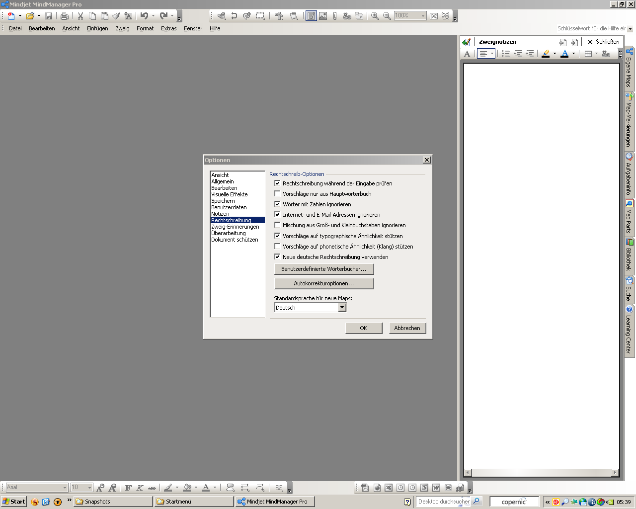Click the bullet list icon in Zweignotizen
Viewport: 636px width, 509px height.
(506, 54)
